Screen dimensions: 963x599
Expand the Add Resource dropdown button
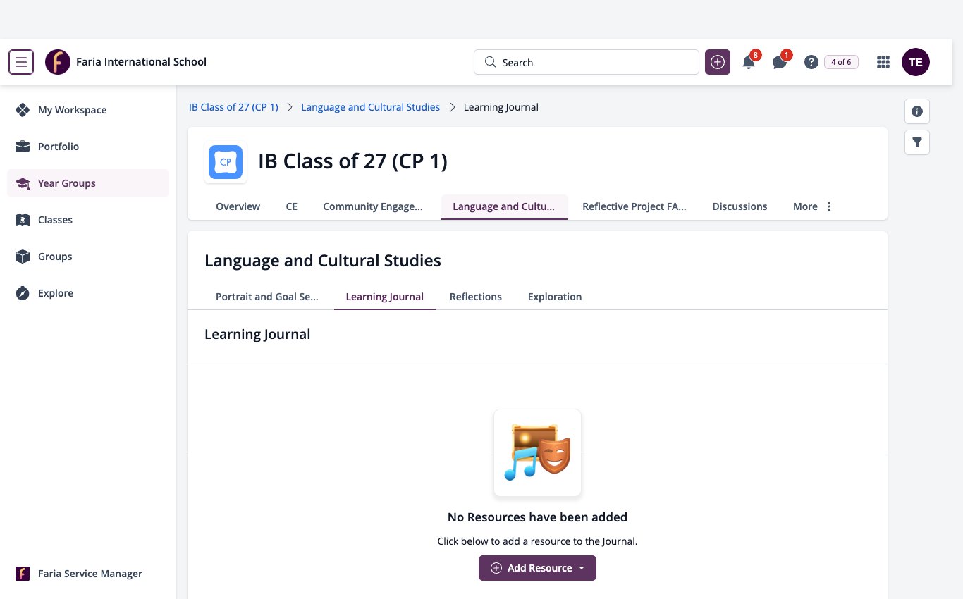tap(537, 568)
